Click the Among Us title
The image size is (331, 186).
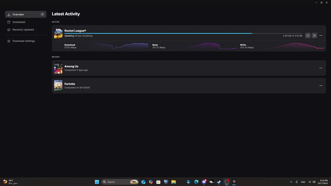[71, 66]
